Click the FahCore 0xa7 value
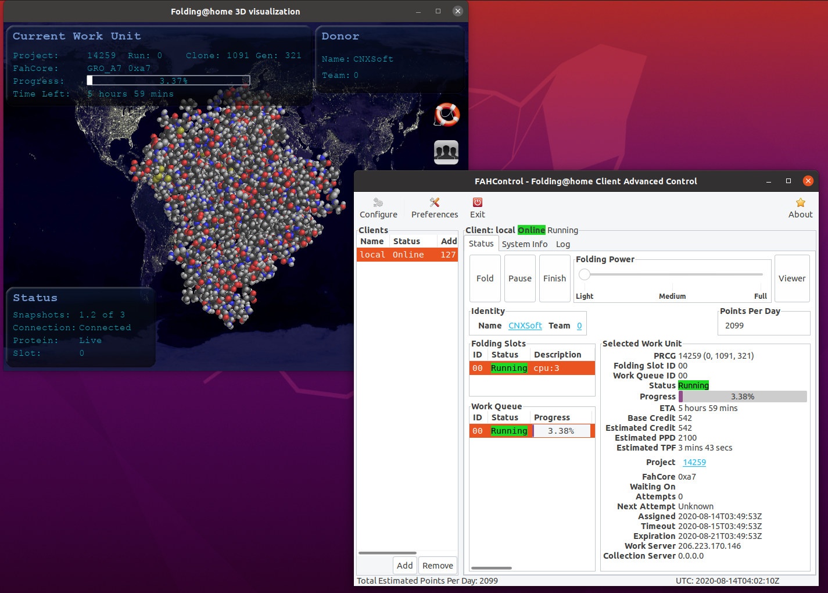This screenshot has width=828, height=593. 687,477
